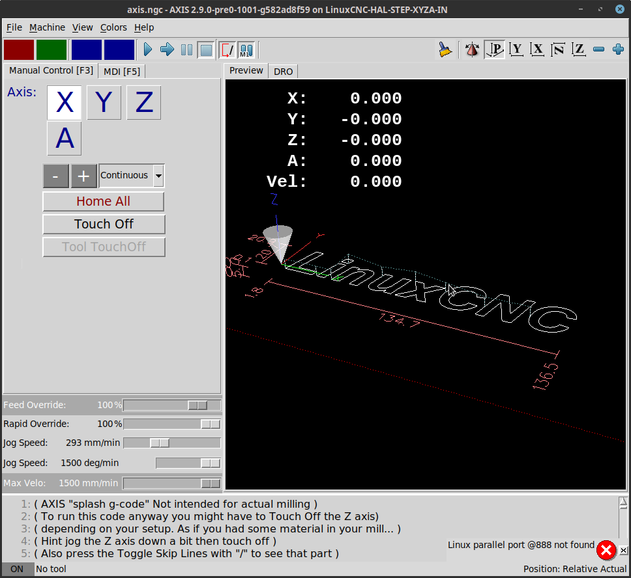631x578 pixels.
Task: Stop program execution
Action: pyautogui.click(x=206, y=50)
